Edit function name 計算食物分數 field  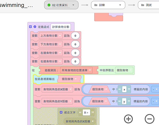pos(61,27)
